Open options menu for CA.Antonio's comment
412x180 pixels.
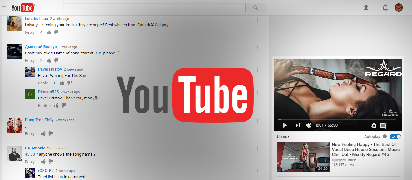[x=258, y=149]
